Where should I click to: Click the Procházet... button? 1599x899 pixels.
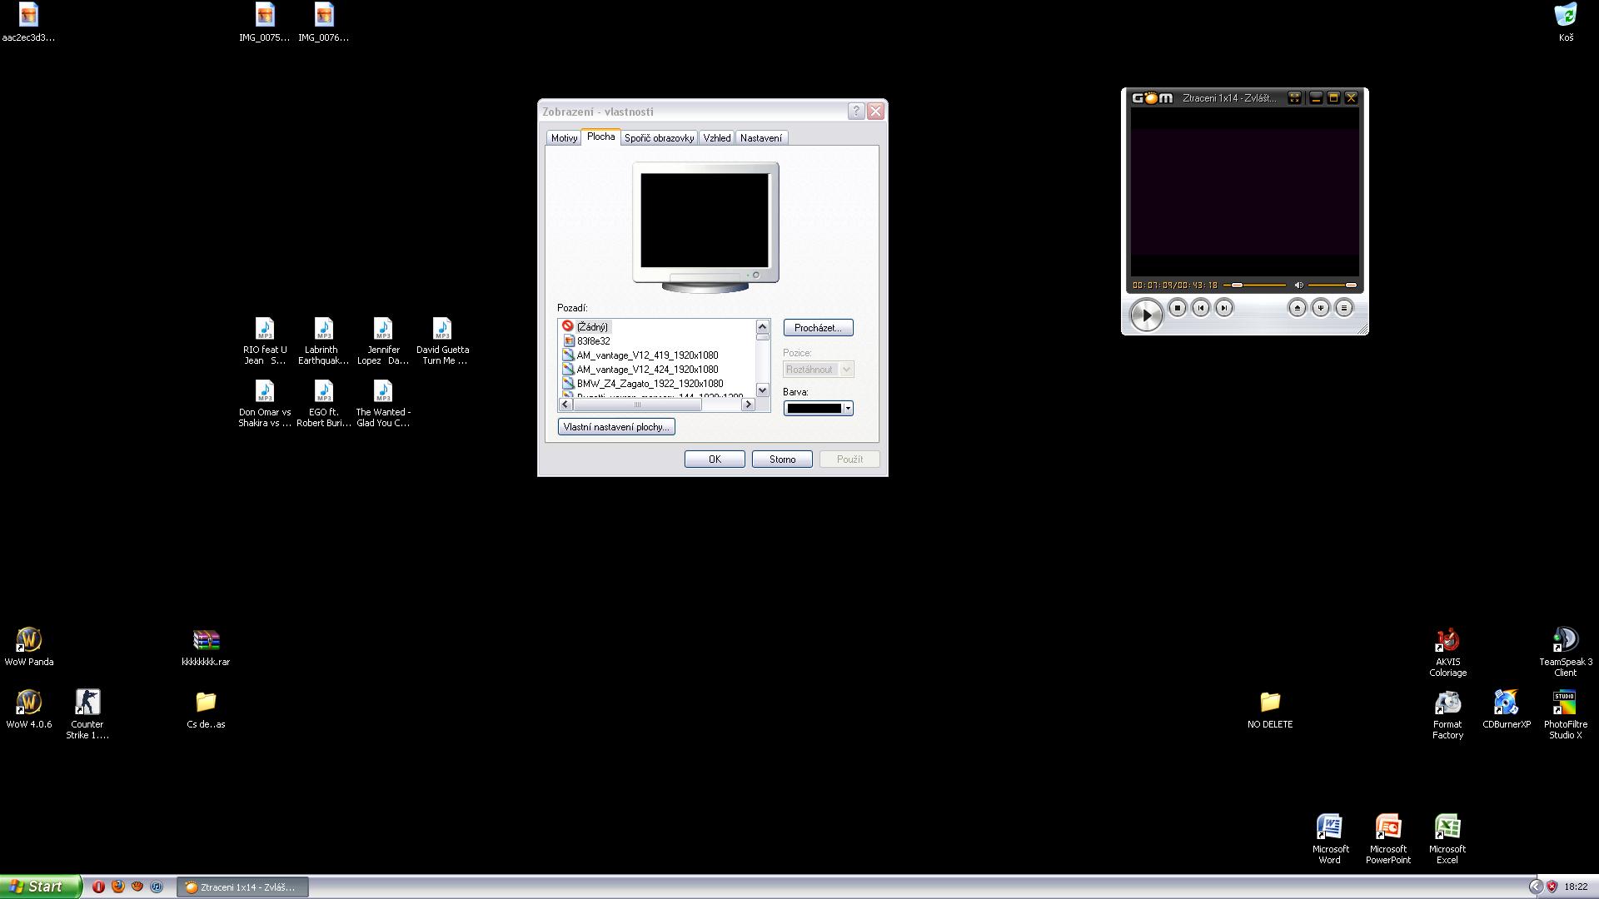coord(817,328)
